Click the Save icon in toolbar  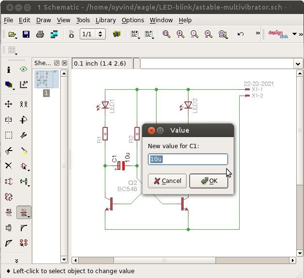pyautogui.click(x=26, y=35)
